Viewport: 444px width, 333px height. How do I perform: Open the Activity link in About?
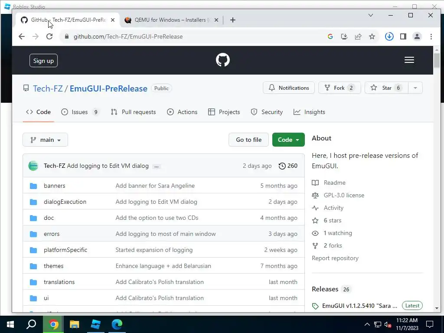(333, 208)
